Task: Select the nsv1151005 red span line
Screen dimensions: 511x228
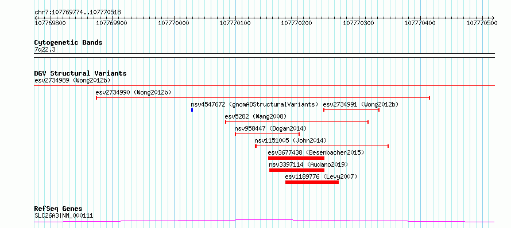Action: [x=322, y=146]
